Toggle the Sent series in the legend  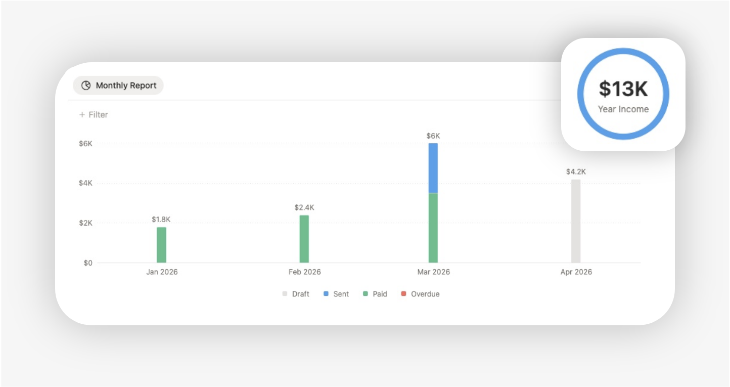pos(341,294)
